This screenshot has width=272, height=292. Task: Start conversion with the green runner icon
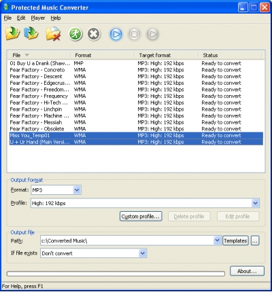75,34
